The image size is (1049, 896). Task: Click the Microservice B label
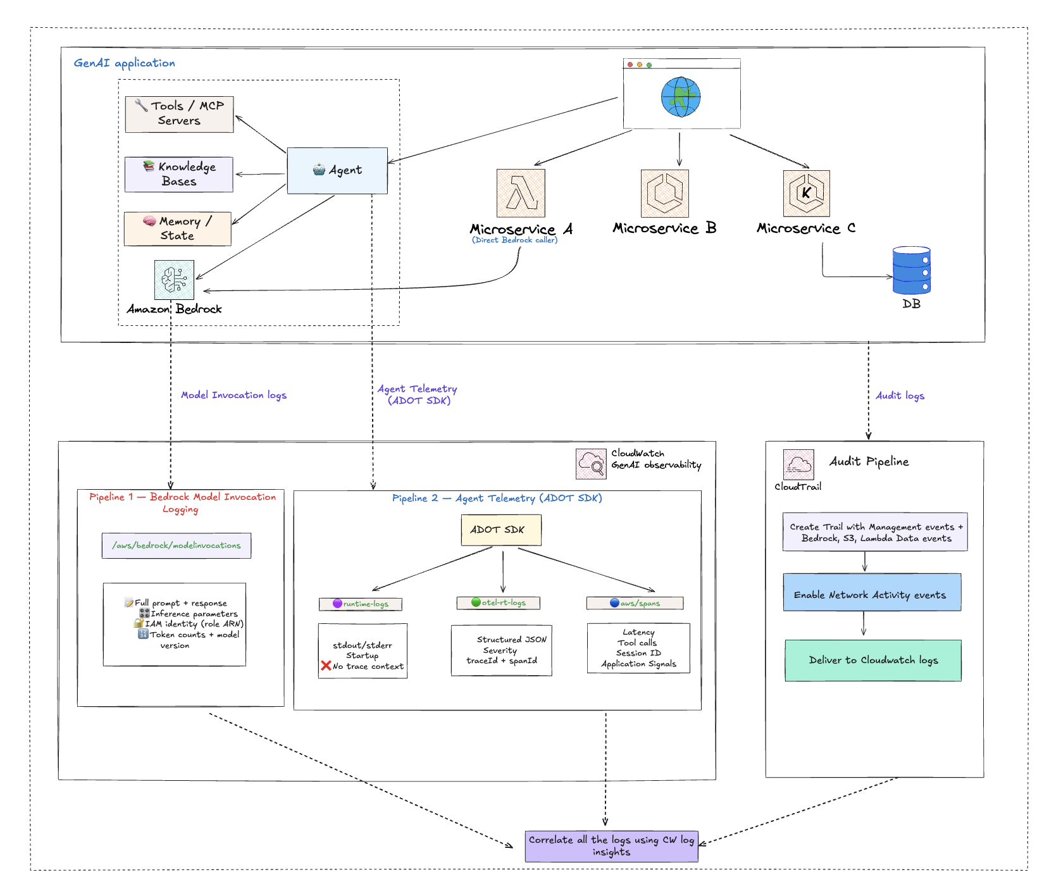665,228
